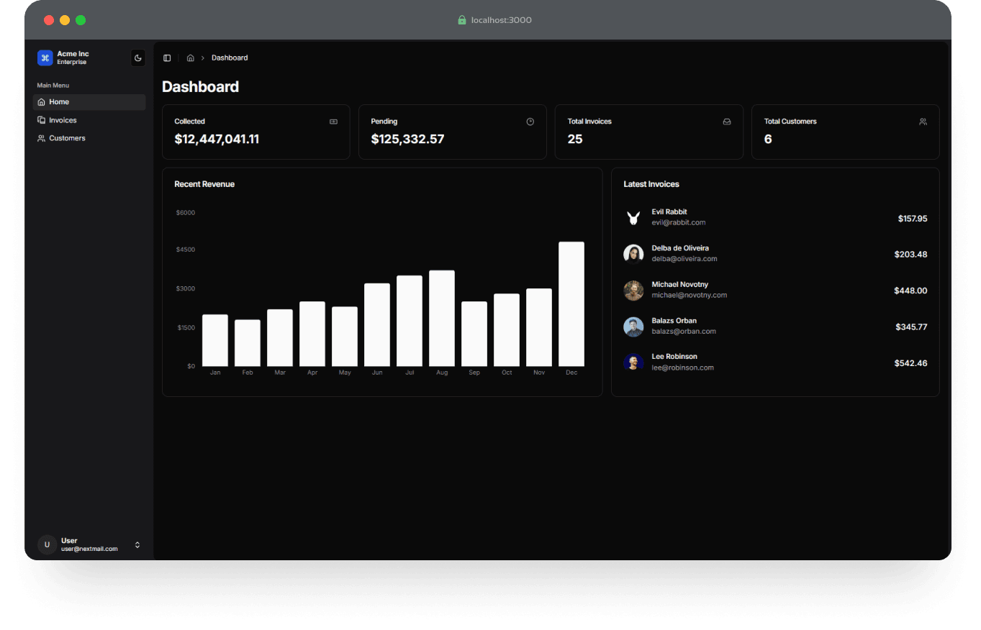
Task: Select the $125,332.57 pending amount
Action: (407, 140)
